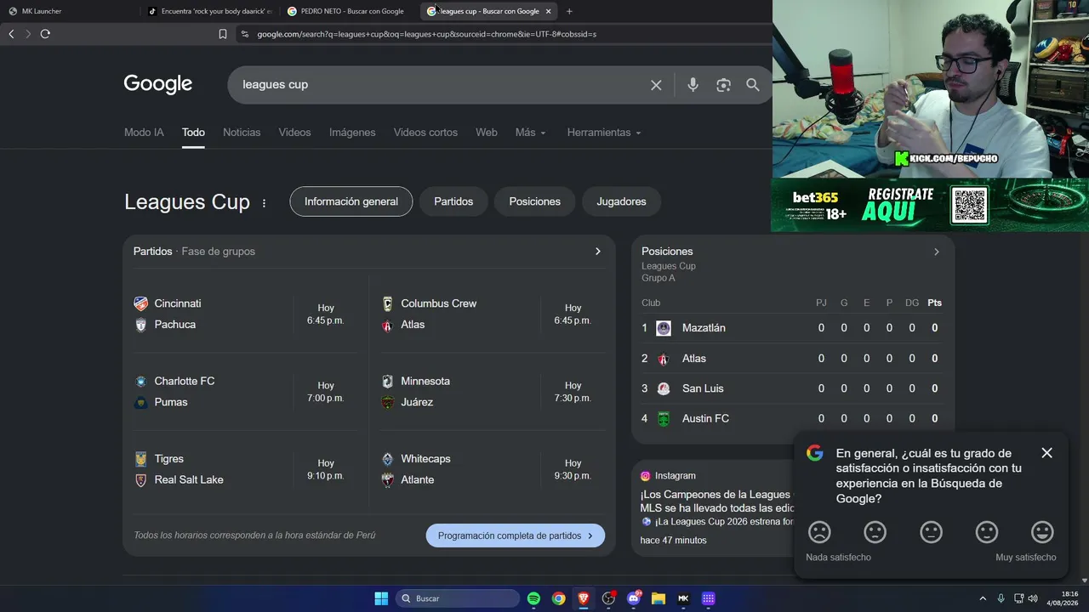Switch to the 'rock your body daarick' tab
This screenshot has height=612, width=1089.
tap(210, 11)
